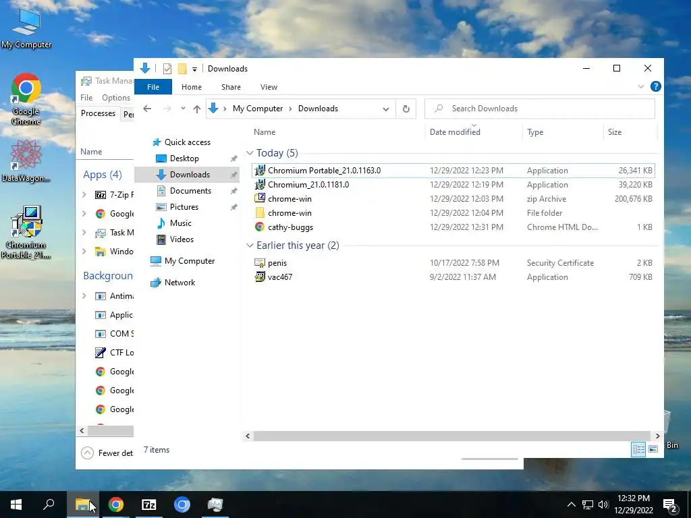
Task: Switch to Large icons view button
Action: click(653, 449)
